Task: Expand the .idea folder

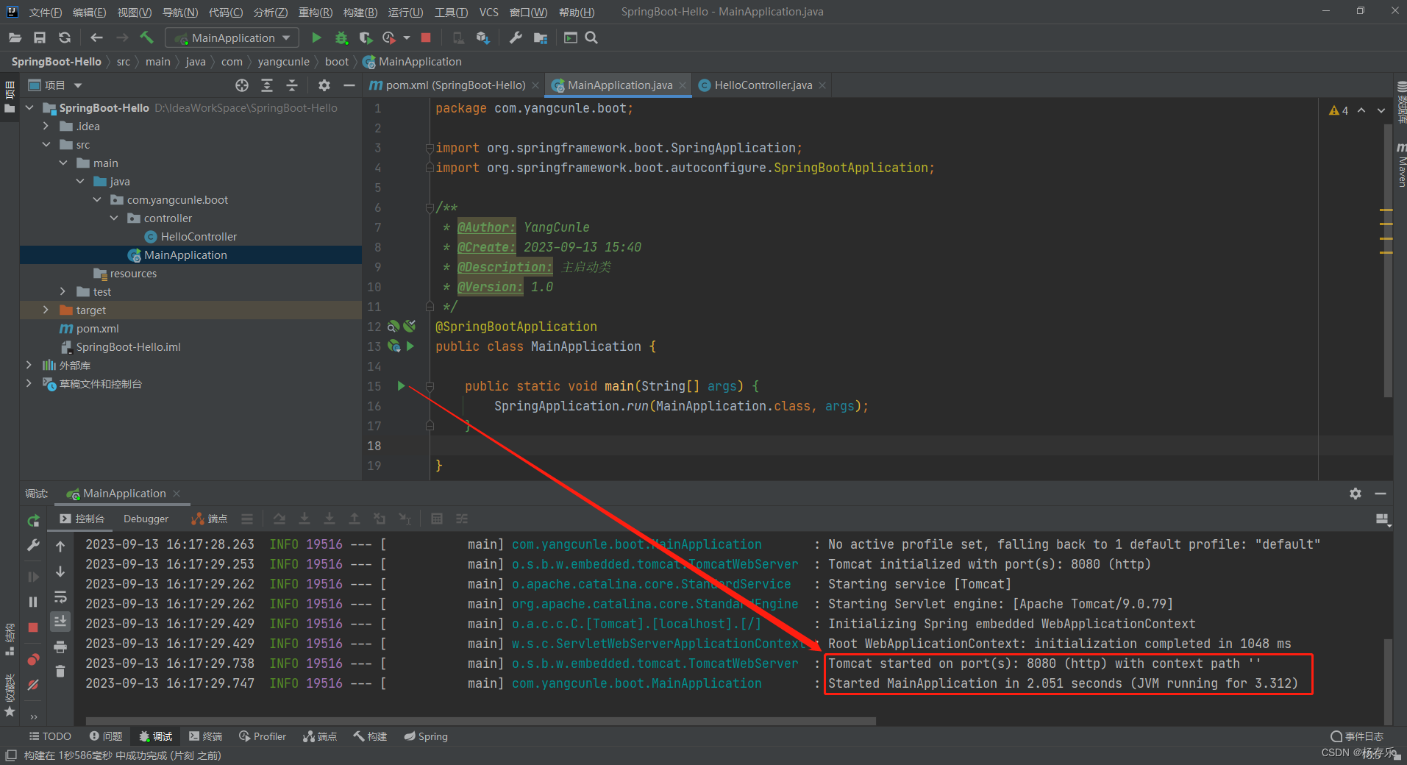Action: click(x=46, y=126)
